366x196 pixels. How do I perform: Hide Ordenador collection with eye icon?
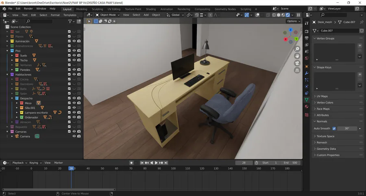click(x=74, y=117)
